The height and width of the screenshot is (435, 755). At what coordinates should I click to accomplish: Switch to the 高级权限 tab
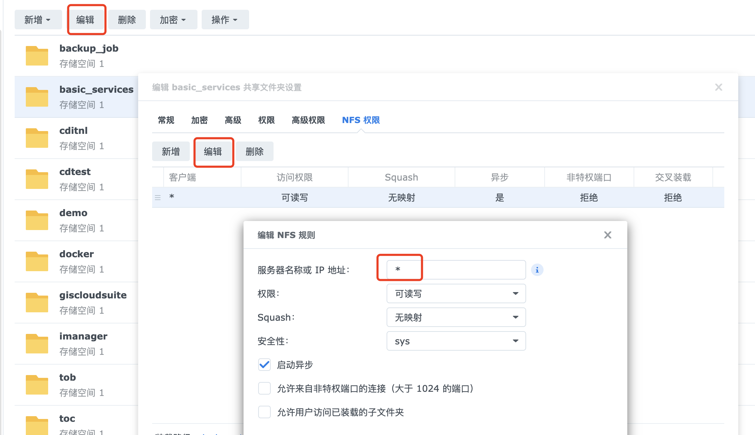308,120
